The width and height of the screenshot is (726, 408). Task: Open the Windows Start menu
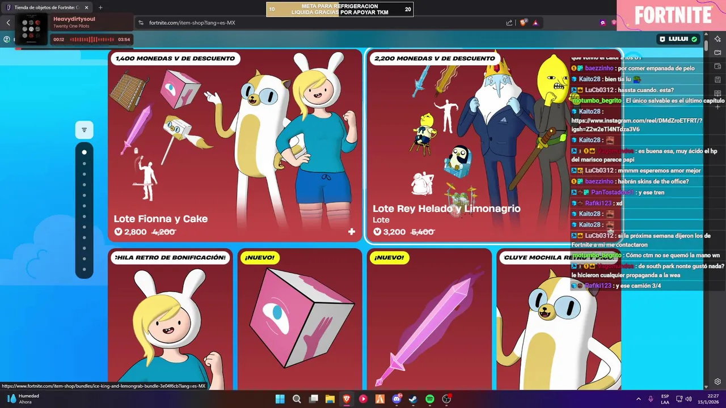coord(280,399)
